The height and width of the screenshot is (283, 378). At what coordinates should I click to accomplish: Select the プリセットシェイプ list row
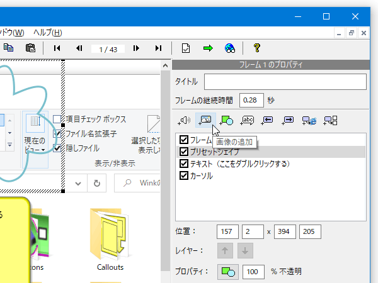[271, 152]
